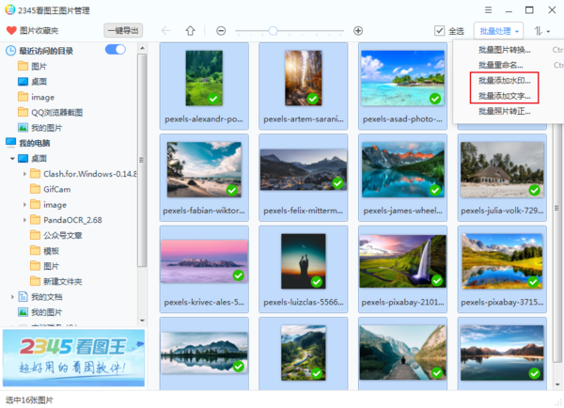The width and height of the screenshot is (564, 408).
Task: Click the clock icon beside 最近访问的目录
Action: [x=10, y=50]
